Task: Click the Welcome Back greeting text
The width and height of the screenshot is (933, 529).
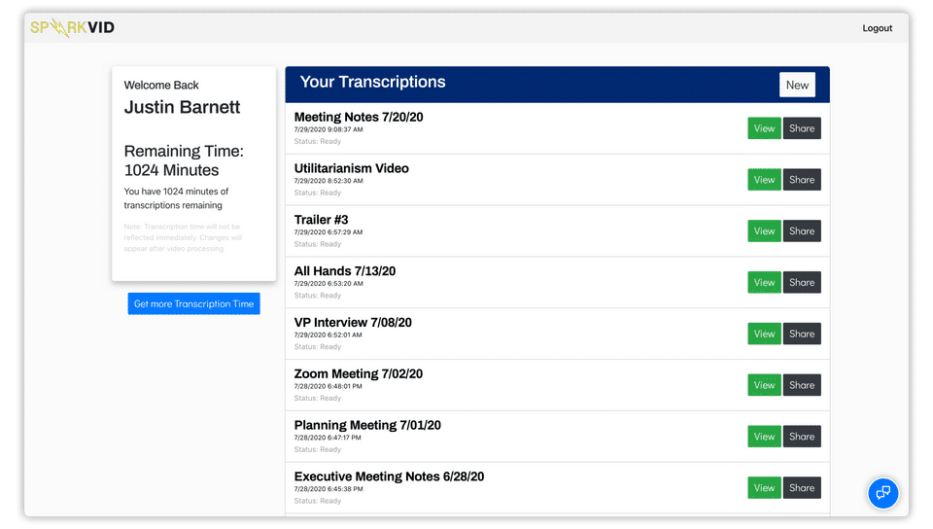Action: pyautogui.click(x=161, y=86)
